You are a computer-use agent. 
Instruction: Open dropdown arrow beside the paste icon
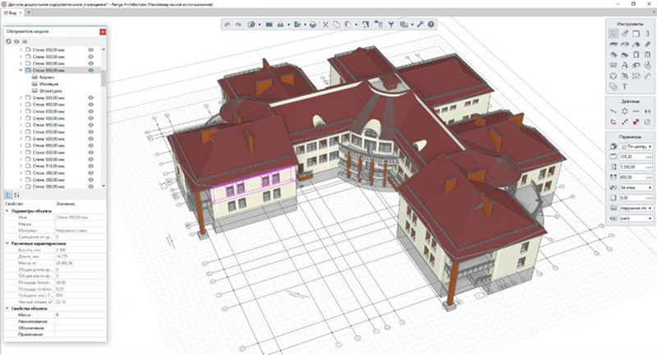[x=356, y=25]
